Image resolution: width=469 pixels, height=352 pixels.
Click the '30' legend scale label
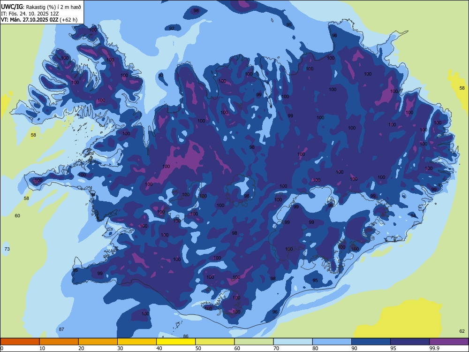click(120, 348)
